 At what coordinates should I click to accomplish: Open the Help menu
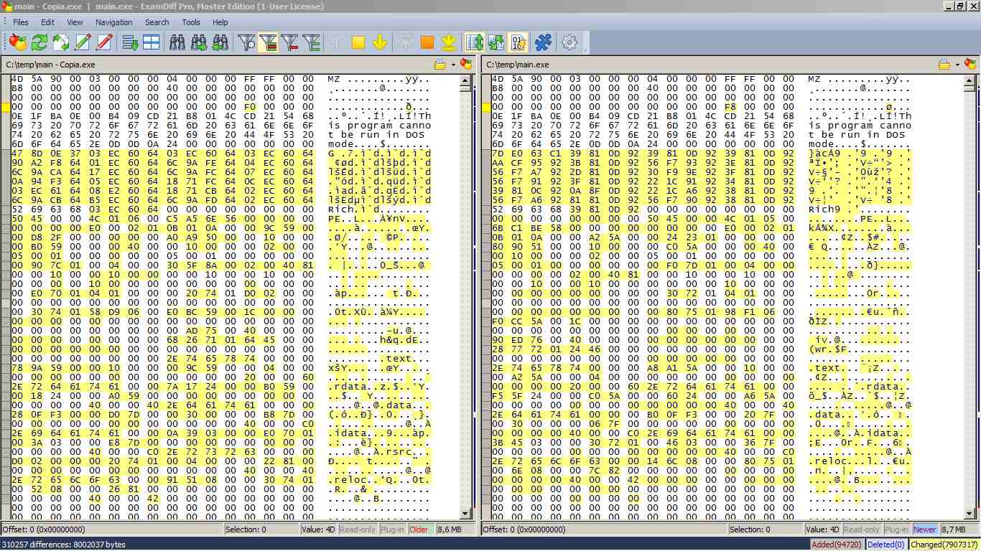coord(220,22)
